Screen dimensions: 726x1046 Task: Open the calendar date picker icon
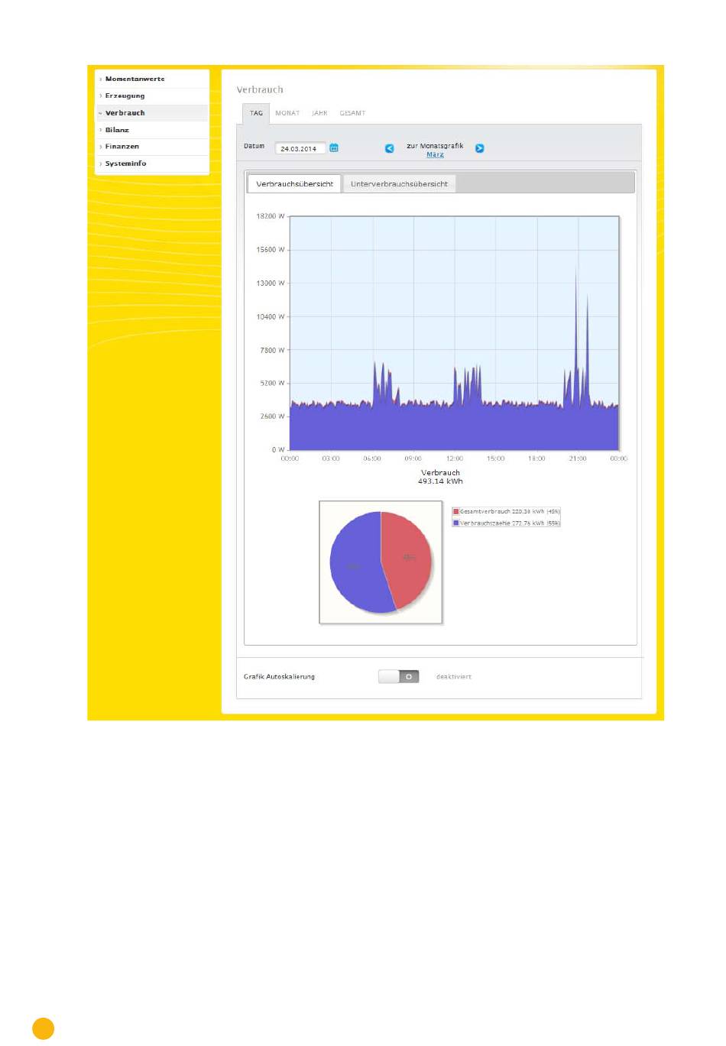coord(334,148)
